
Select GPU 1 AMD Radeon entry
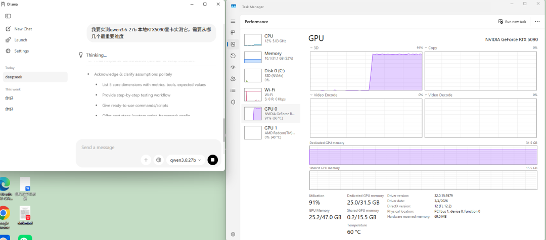(x=271, y=132)
